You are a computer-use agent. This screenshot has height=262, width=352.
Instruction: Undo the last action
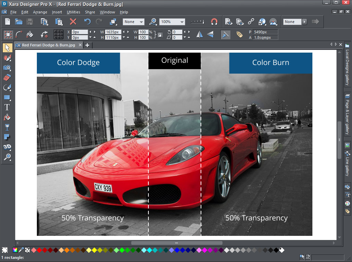tap(87, 22)
